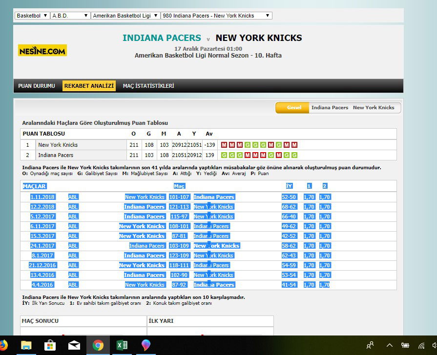The height and width of the screenshot is (355, 437).
Task: Open the MAÇ İSTATİSTİKLERİ tab
Action: click(148, 86)
